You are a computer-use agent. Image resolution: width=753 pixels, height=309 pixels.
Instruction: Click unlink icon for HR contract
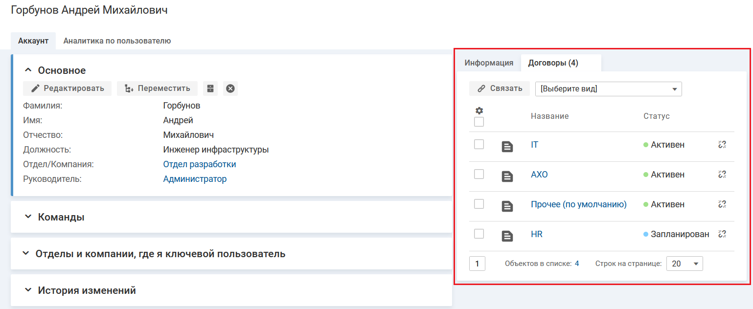(x=722, y=234)
